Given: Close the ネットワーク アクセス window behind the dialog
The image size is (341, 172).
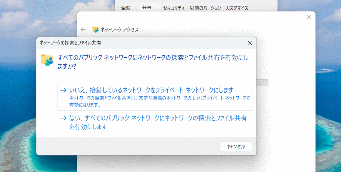Looking at the screenshot, I should click(x=309, y=17).
